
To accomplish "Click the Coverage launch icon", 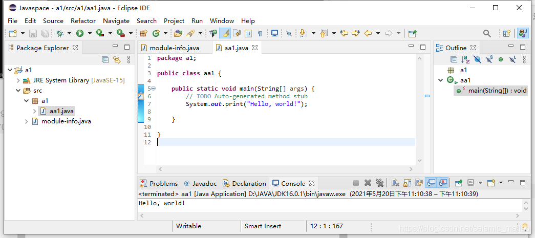I will [x=100, y=33].
